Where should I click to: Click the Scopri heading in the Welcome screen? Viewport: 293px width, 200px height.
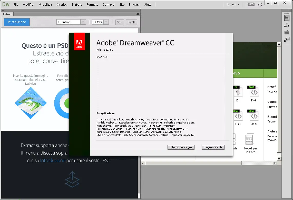pyautogui.click(x=272, y=117)
